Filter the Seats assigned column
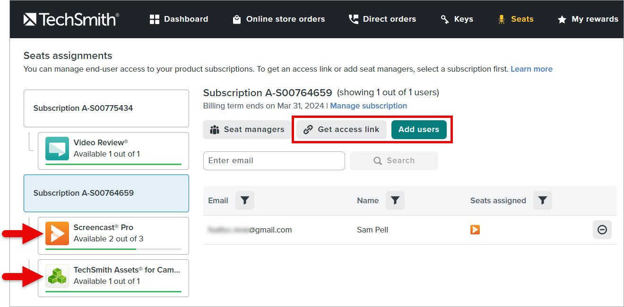The image size is (624, 307). pyautogui.click(x=542, y=200)
